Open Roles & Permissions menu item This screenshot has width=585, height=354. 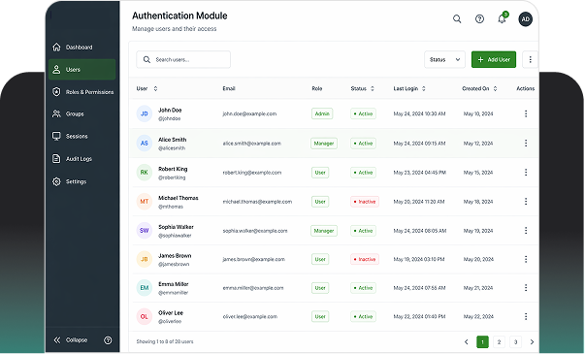(x=81, y=92)
